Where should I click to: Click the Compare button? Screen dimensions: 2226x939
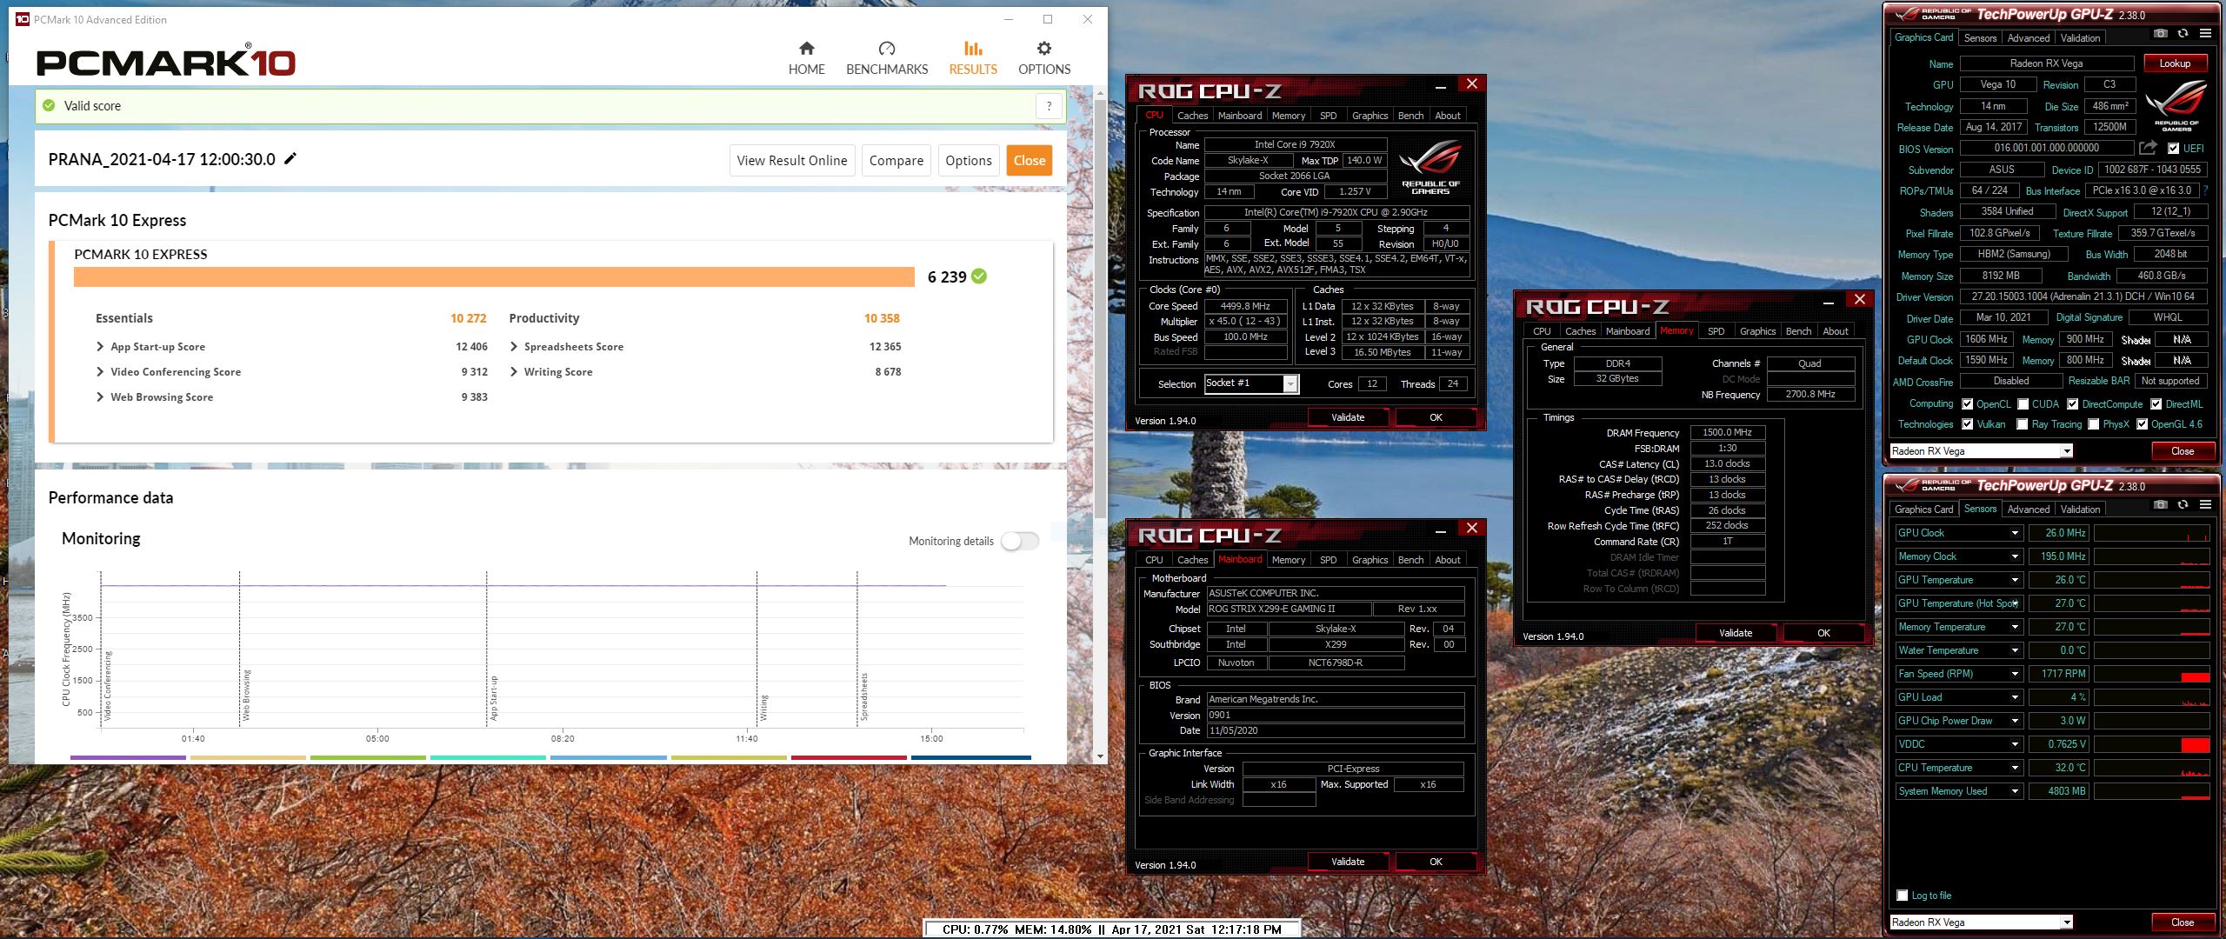[896, 160]
